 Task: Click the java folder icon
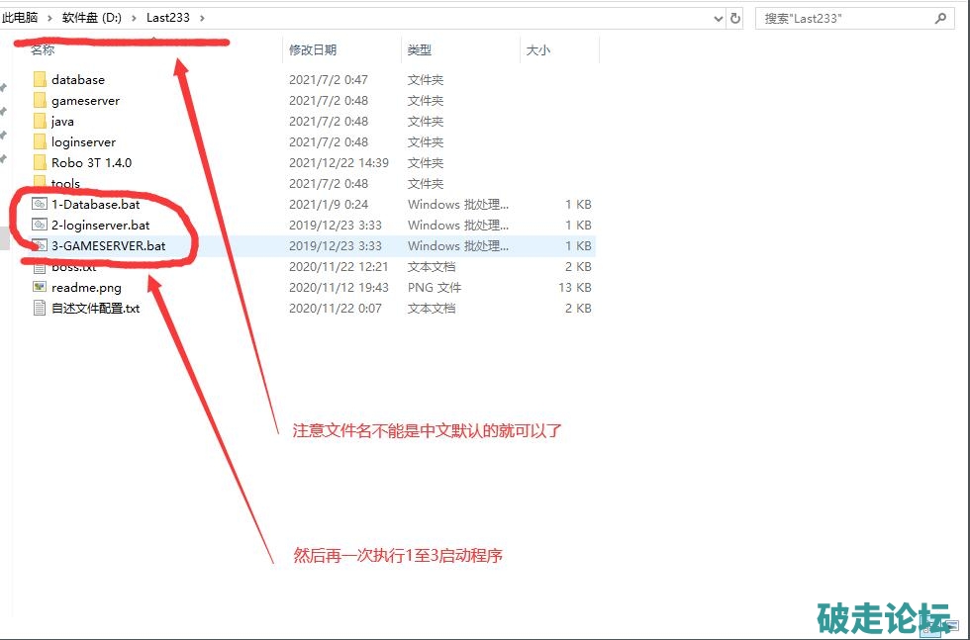coord(40,121)
